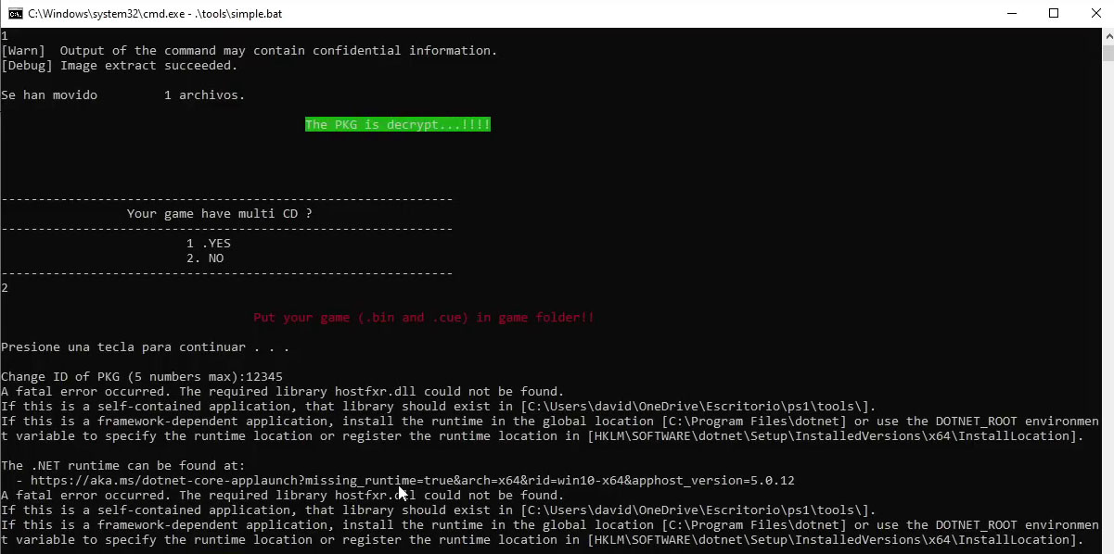Click '[Debug] Image extract succeeded' line
Screen dimensions: 1114x554
[120, 65]
